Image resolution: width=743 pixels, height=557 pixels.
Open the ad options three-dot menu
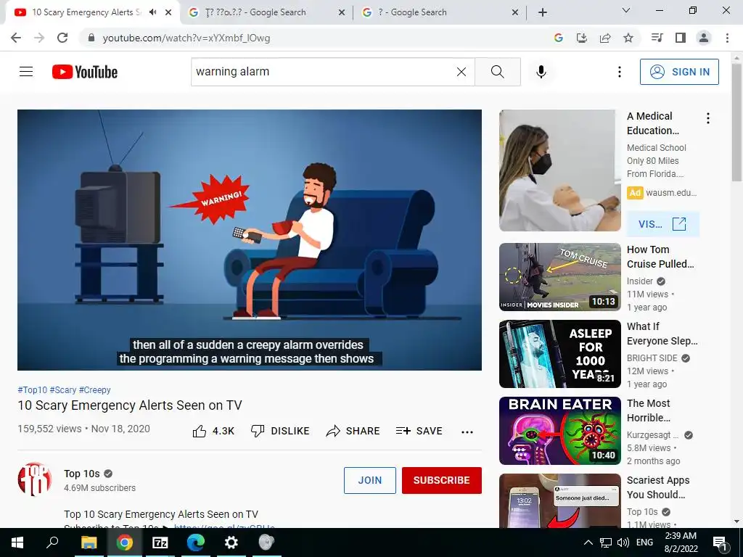(x=708, y=118)
